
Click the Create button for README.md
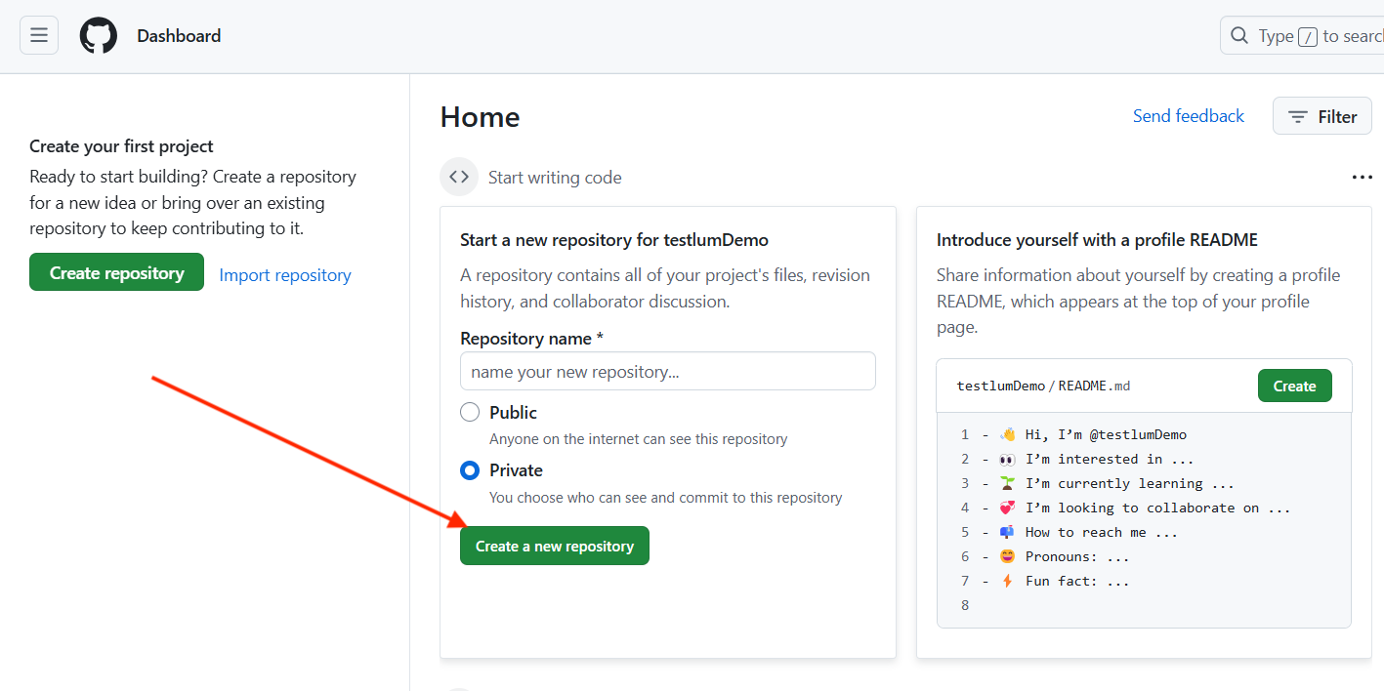pos(1294,386)
